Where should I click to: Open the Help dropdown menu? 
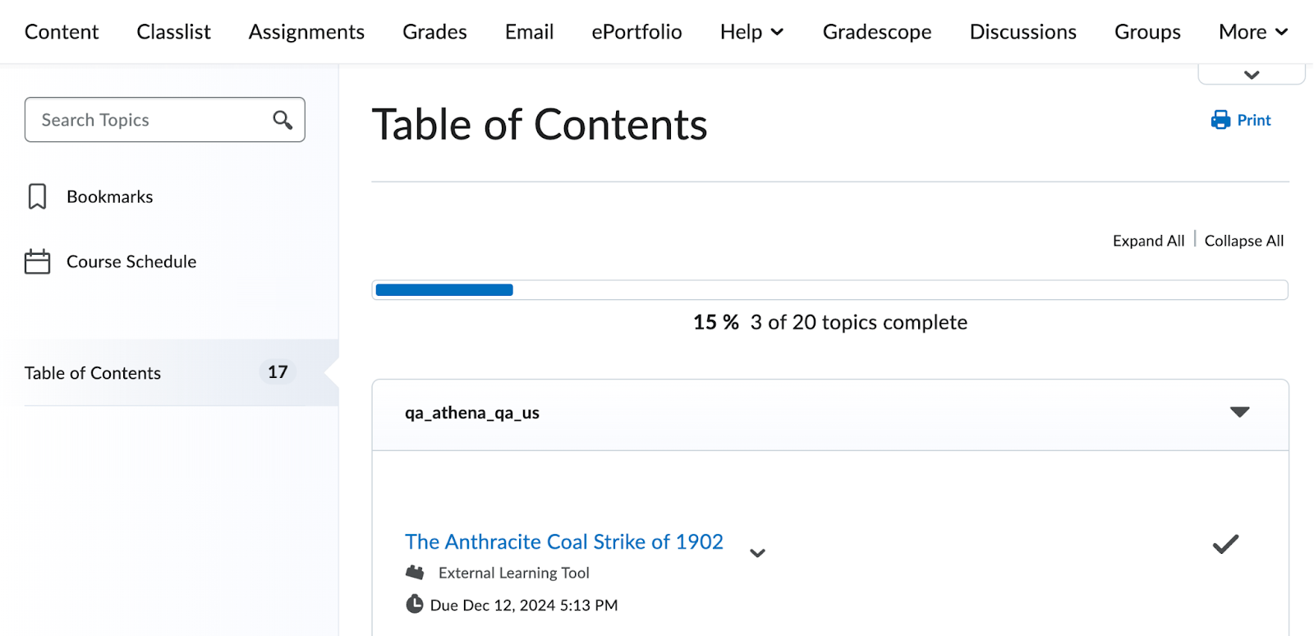click(x=751, y=32)
